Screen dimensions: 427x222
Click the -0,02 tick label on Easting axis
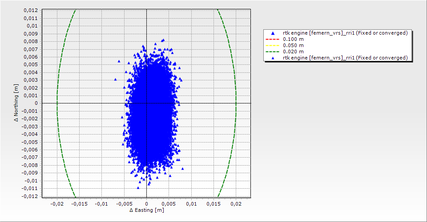(x=56, y=203)
